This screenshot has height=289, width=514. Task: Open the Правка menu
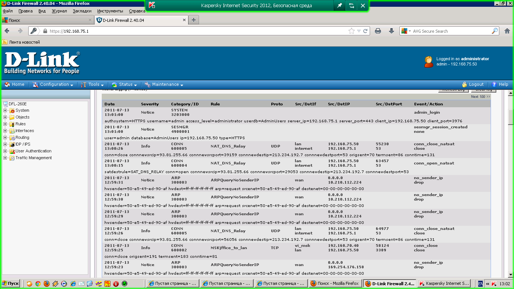(x=26, y=11)
